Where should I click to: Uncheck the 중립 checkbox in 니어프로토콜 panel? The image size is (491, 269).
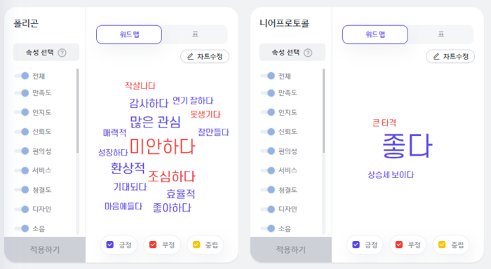(442, 244)
